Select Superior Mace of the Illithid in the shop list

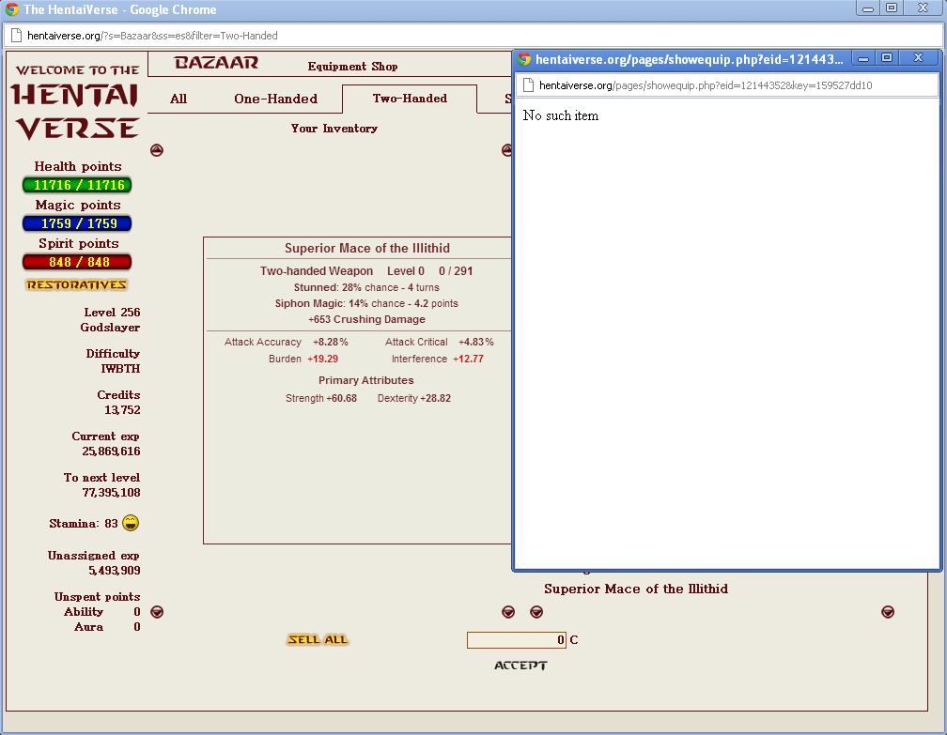coord(636,589)
